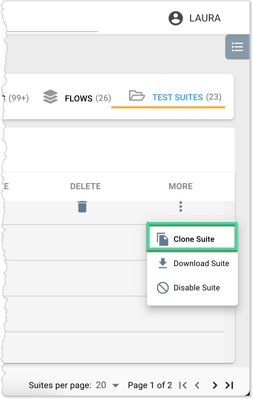Click the user account avatar icon
The image size is (253, 399).
click(175, 18)
